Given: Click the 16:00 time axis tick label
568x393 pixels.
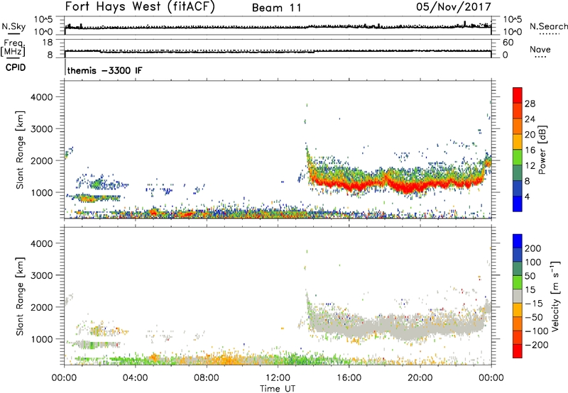Looking at the screenshot, I should (x=349, y=378).
